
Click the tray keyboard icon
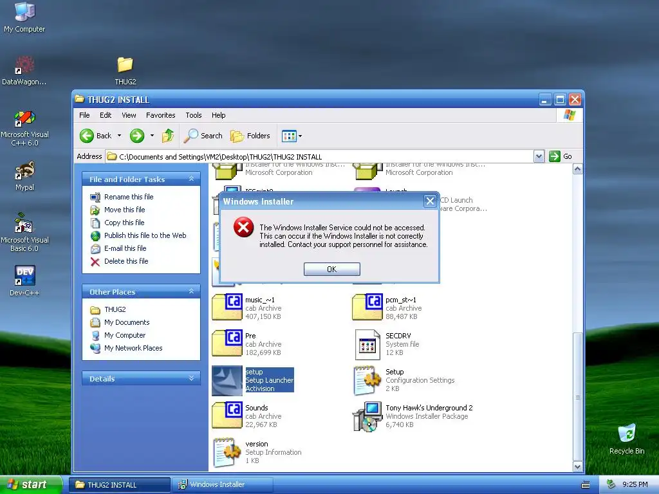point(585,485)
